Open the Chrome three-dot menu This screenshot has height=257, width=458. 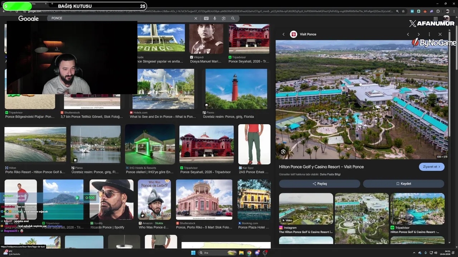(454, 11)
